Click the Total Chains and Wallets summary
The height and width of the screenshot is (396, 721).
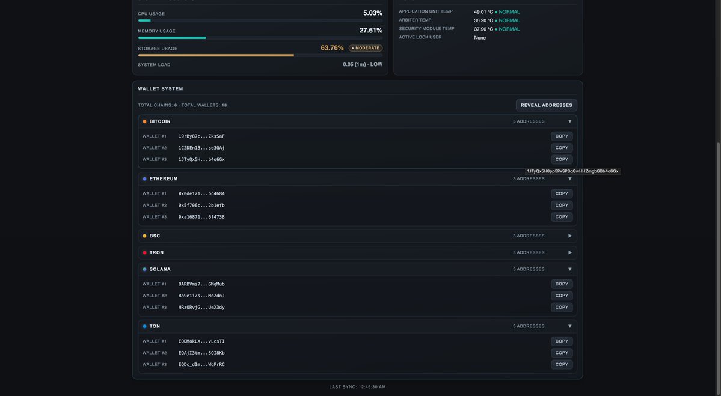182,105
